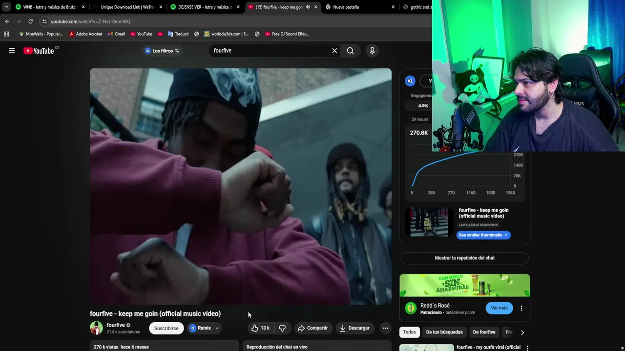This screenshot has width=625, height=351.
Task: Open worldcia3ds.com bookmark
Action: (x=226, y=34)
